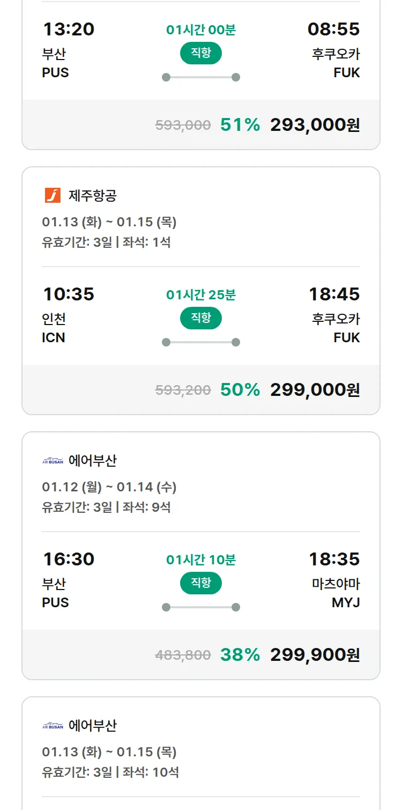Click the struck-through 483,800 original price

point(183,655)
